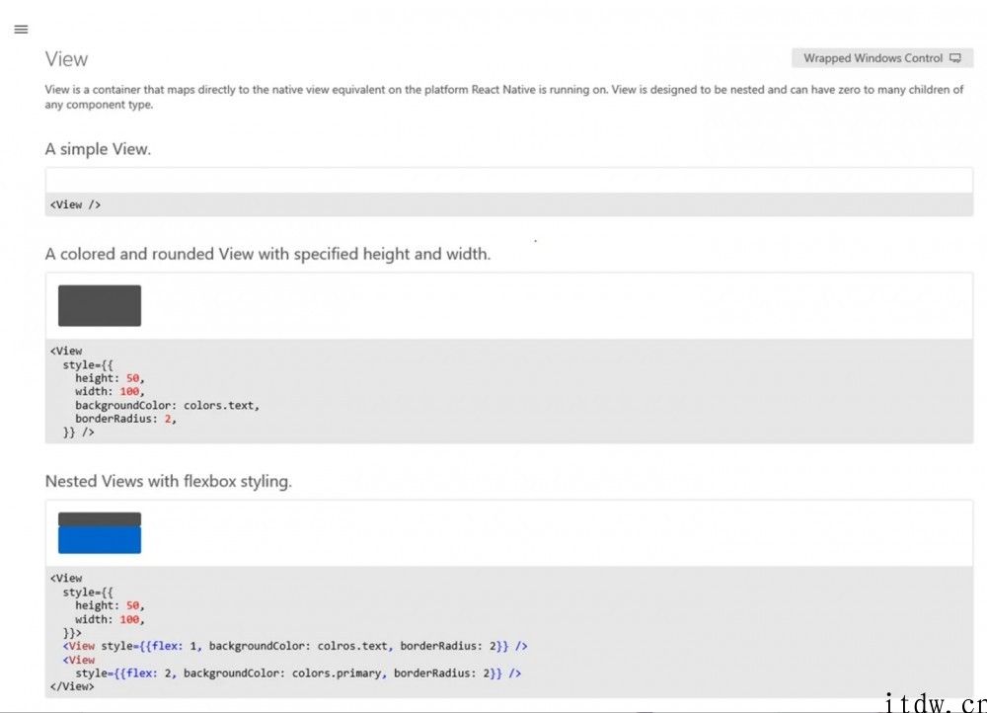Click the blue nested View rectangle
The height and width of the screenshot is (713, 987).
[x=100, y=540]
